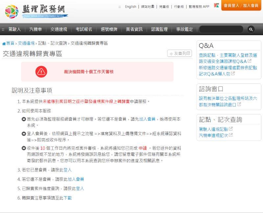Click external link icon next to 駕駛人違規記點

coord(231,129)
